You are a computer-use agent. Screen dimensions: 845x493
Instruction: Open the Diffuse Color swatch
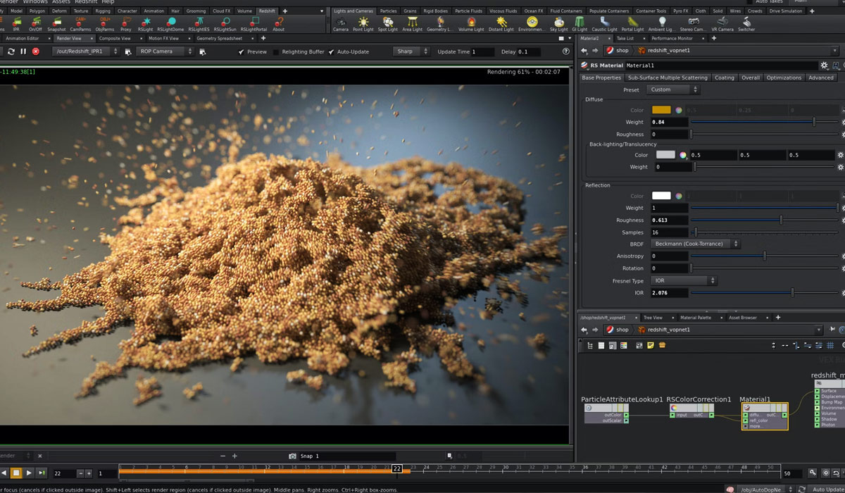coord(661,110)
